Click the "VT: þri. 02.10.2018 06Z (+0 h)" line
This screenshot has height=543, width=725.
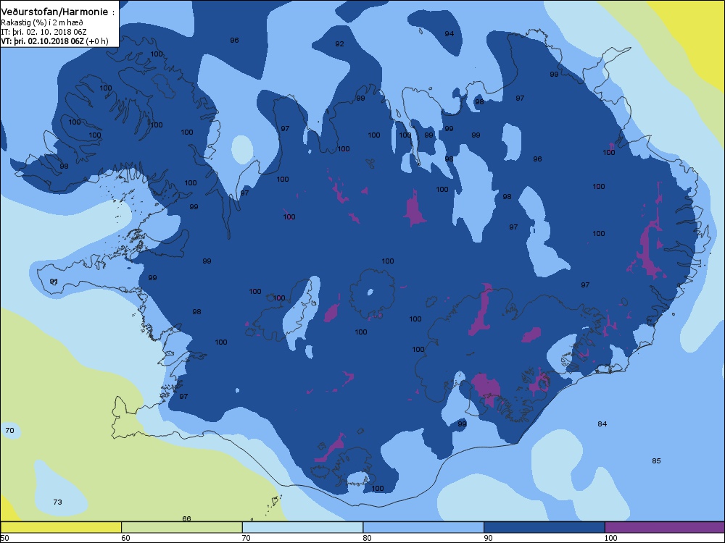click(x=54, y=41)
